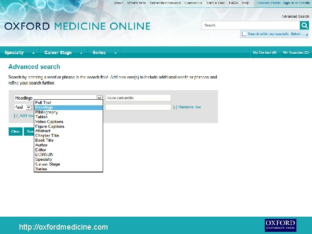Enable Search within my specialty checkbox

244,34
